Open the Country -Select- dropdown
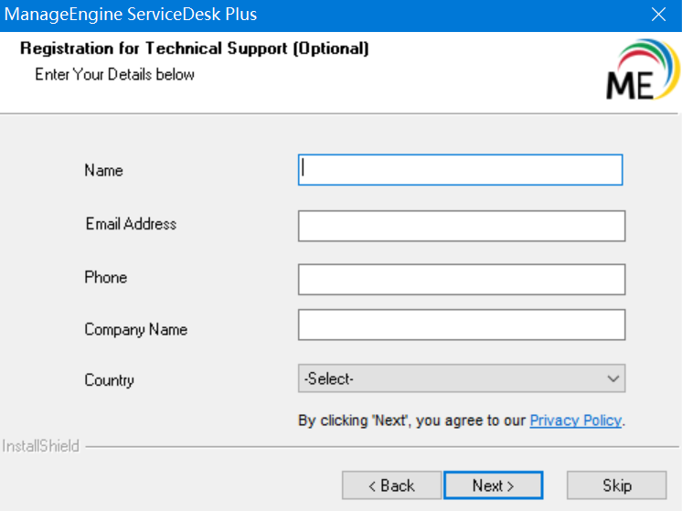The width and height of the screenshot is (682, 511). click(461, 378)
